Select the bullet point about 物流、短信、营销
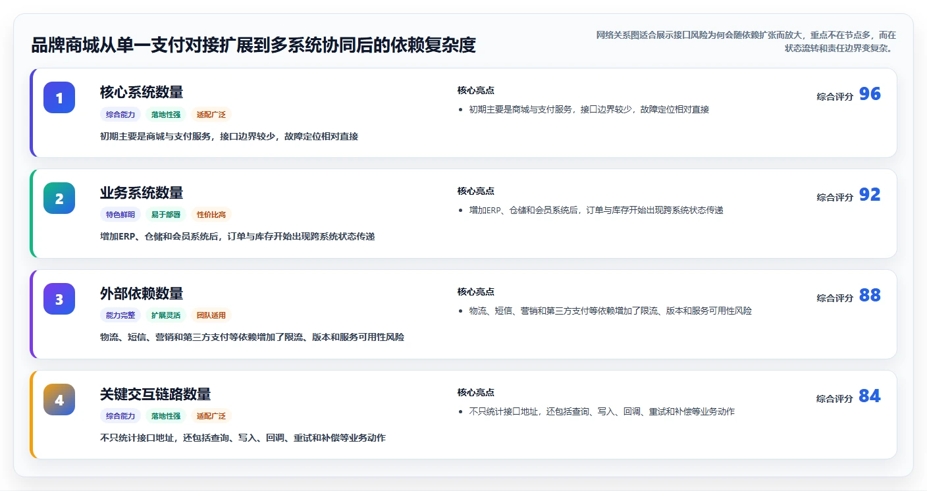 click(610, 311)
